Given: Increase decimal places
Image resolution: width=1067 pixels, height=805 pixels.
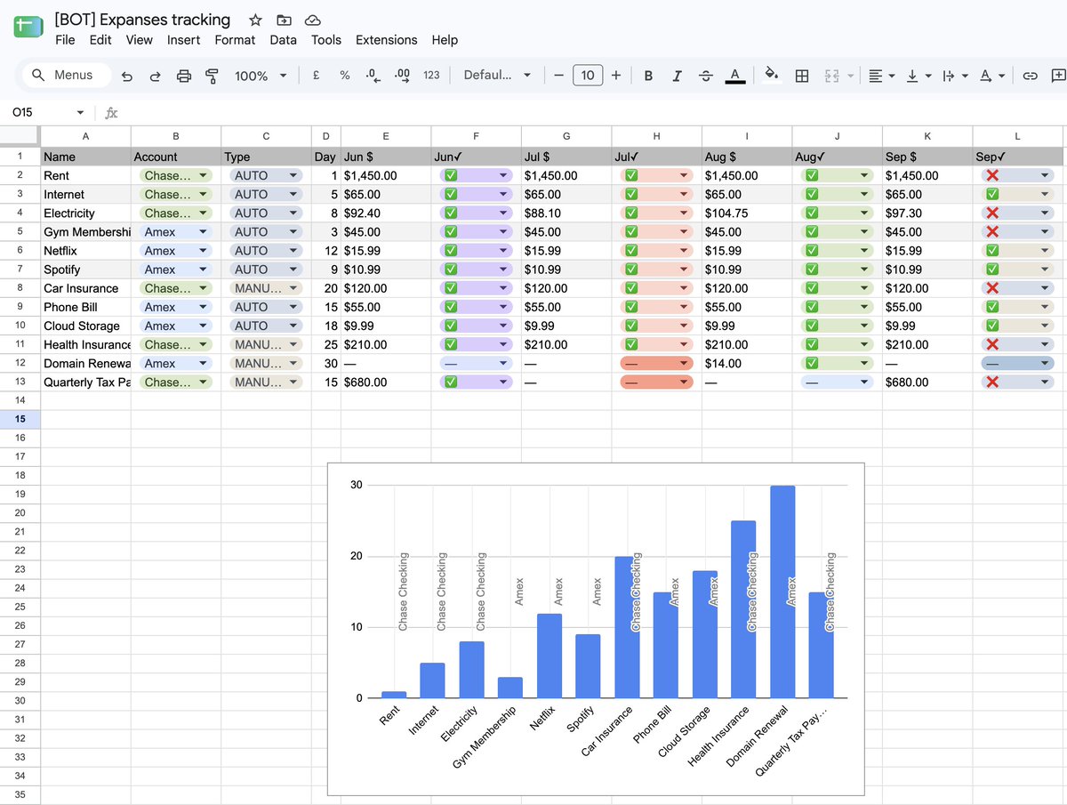Looking at the screenshot, I should (402, 76).
